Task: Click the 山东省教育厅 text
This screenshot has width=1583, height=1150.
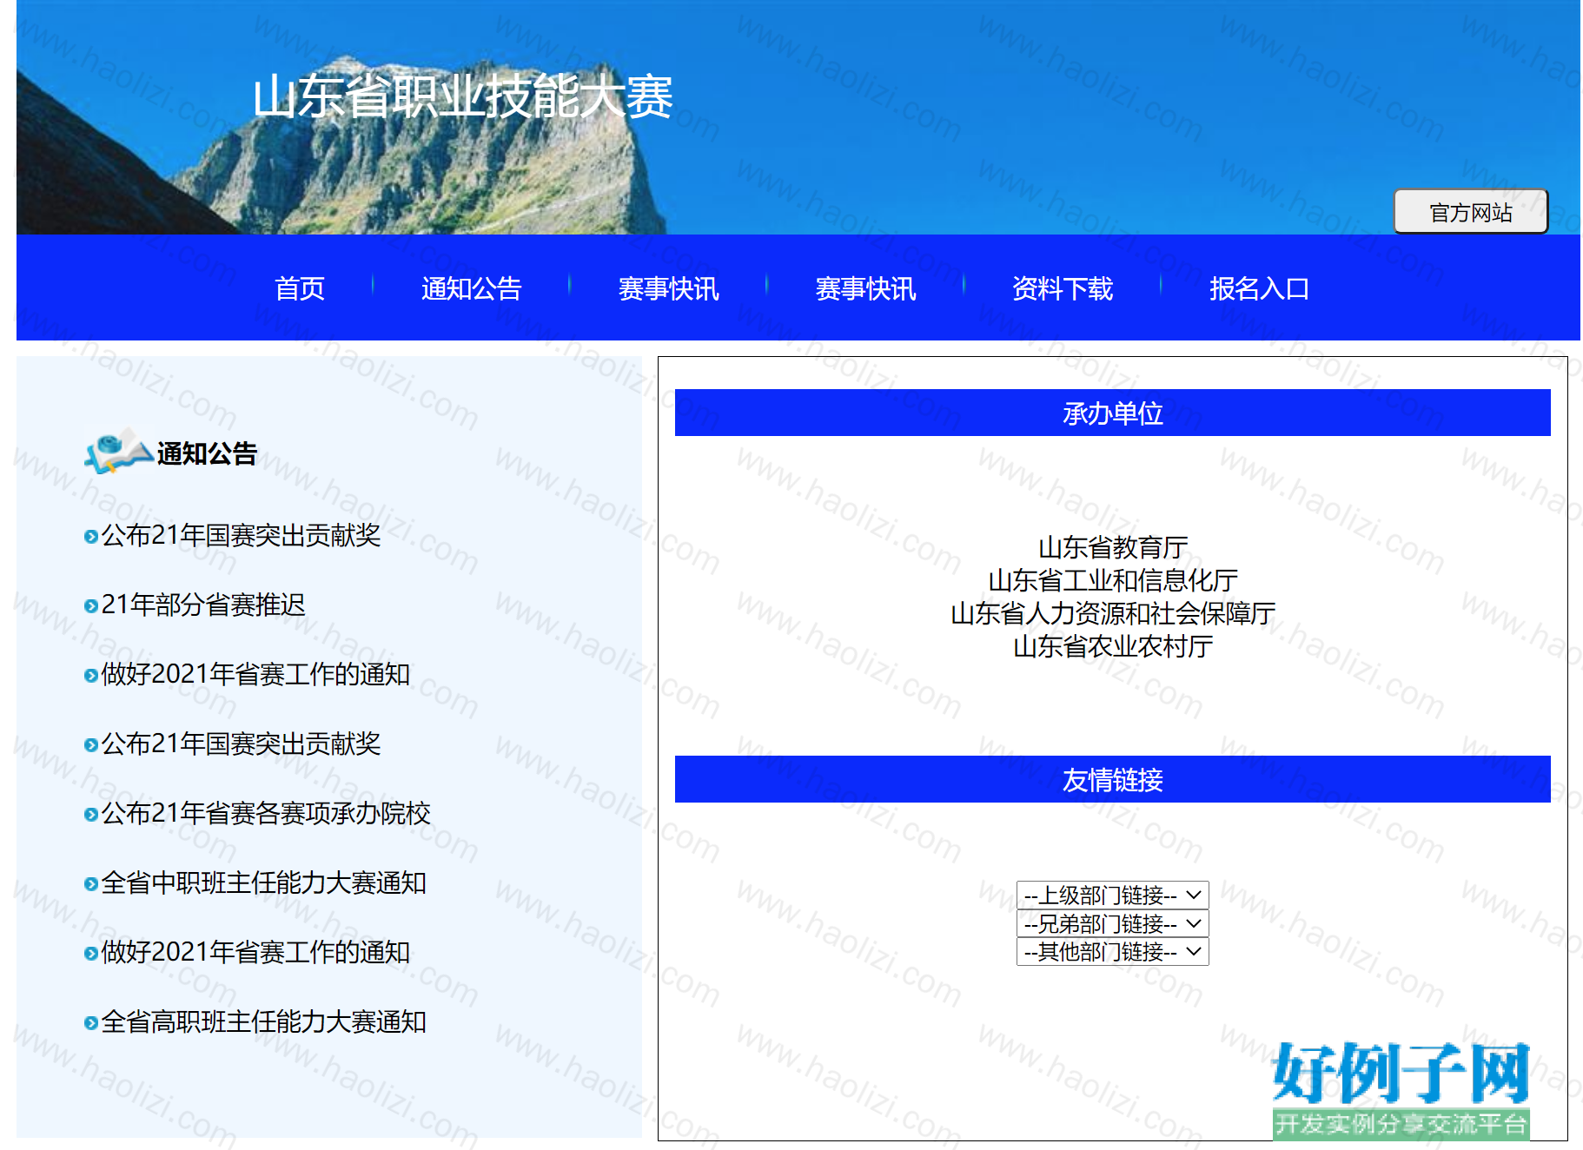Action: [x=1113, y=547]
